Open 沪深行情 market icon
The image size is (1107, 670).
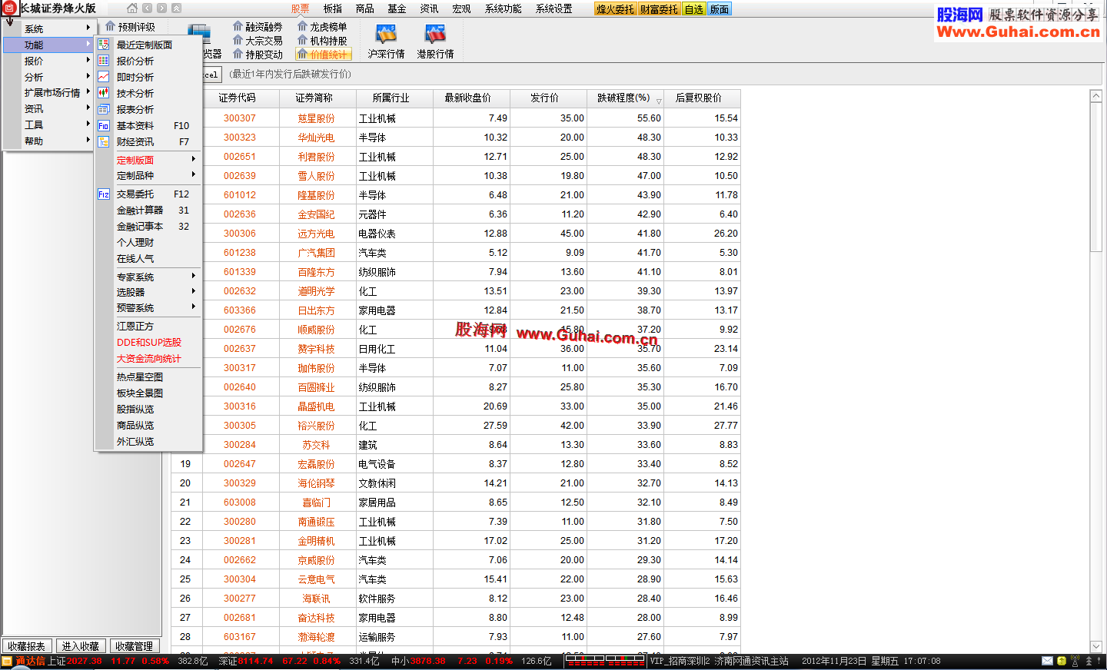(386, 41)
